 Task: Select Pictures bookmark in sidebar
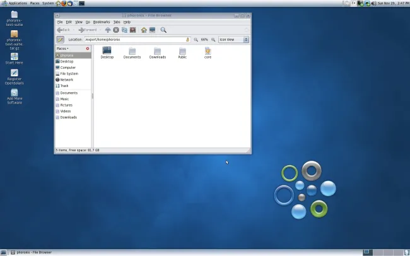point(73,105)
